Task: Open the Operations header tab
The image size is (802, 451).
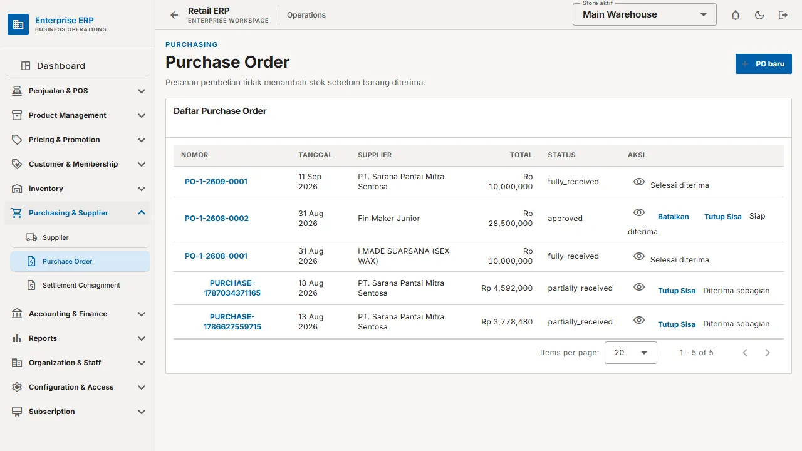Action: [x=306, y=15]
